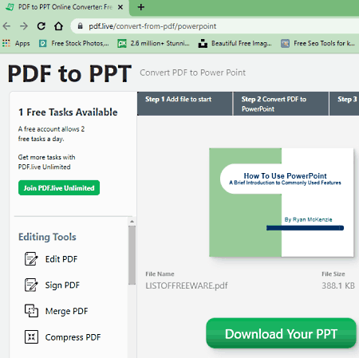Click the browser forward arrow
Screen dimensions: 359x358
pyautogui.click(x=24, y=26)
